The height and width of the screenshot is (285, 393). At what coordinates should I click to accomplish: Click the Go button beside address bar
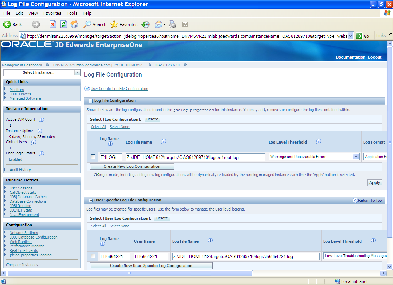363,36
